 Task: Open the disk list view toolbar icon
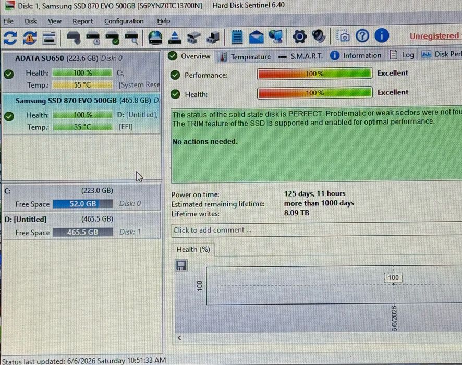click(49, 38)
